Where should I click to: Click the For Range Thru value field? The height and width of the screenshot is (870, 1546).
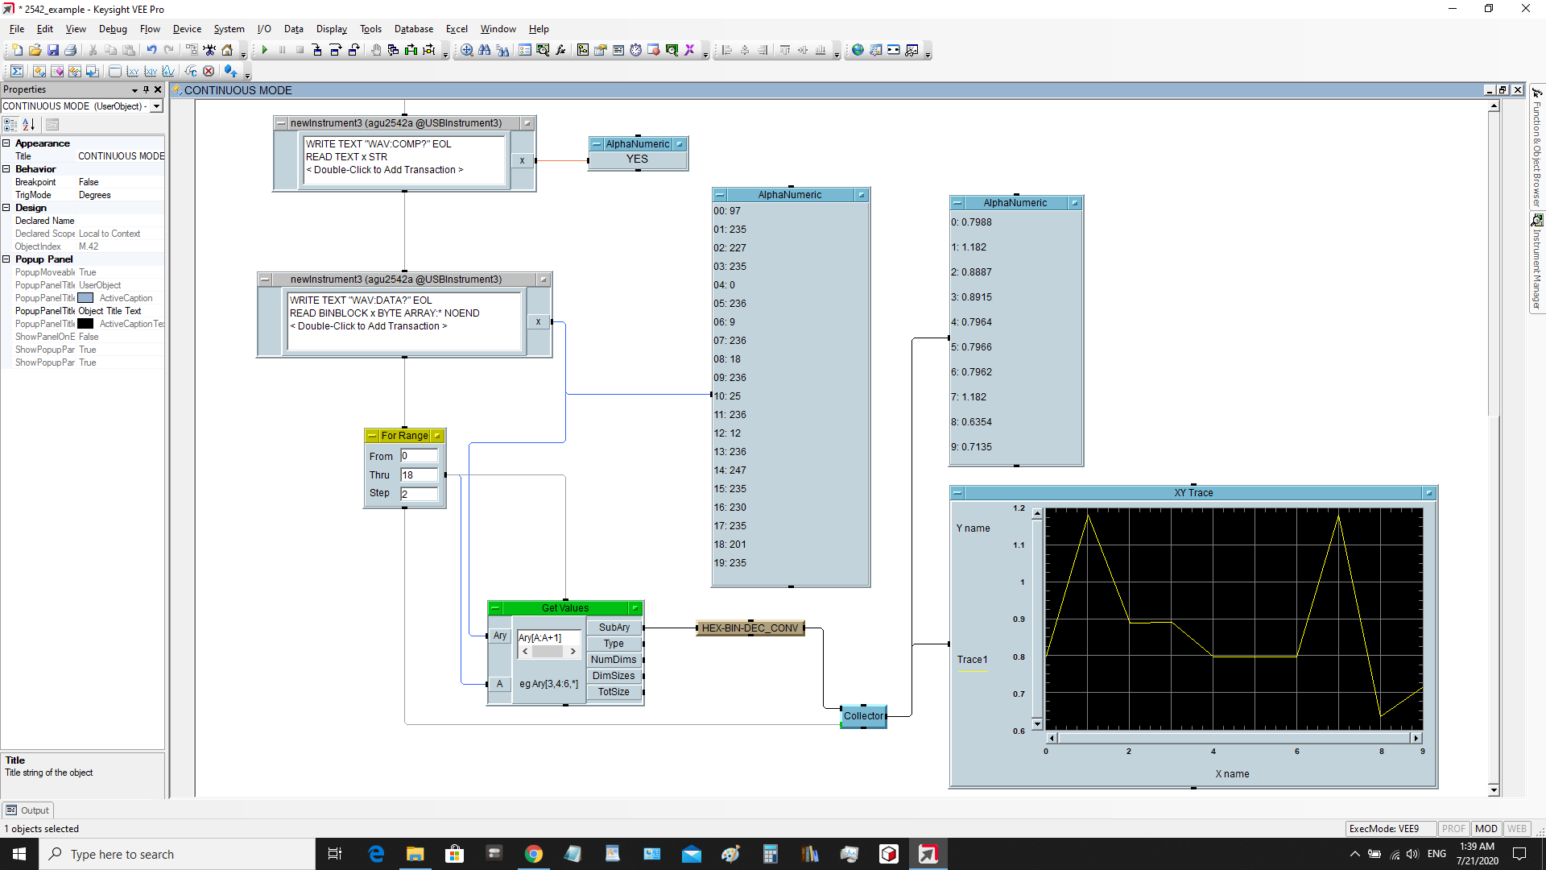pos(419,474)
